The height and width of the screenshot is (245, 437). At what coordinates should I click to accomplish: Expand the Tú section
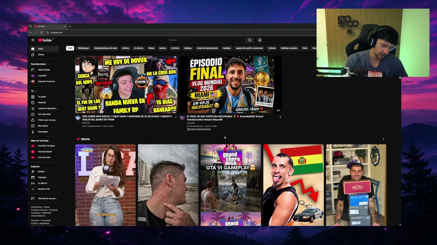pos(33,91)
